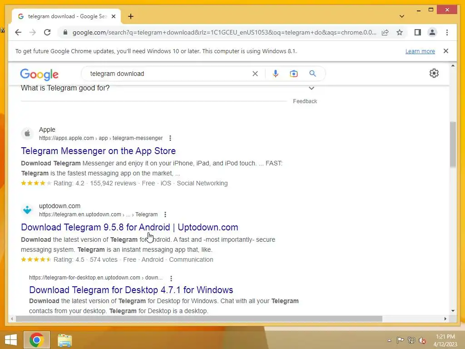Open the Chrome profile avatar
465x349 pixels.
tap(432, 32)
